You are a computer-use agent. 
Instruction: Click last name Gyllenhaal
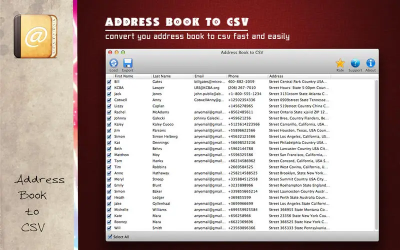(161, 203)
